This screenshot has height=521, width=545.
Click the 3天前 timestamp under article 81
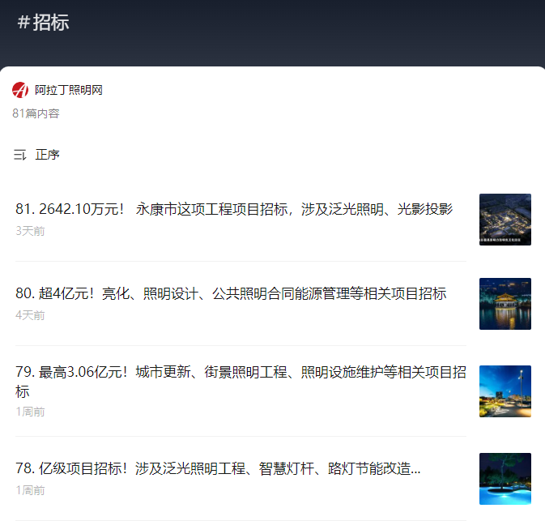pos(30,231)
